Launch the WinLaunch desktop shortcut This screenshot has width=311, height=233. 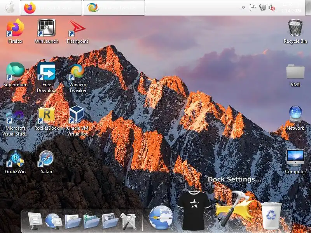tap(46, 31)
